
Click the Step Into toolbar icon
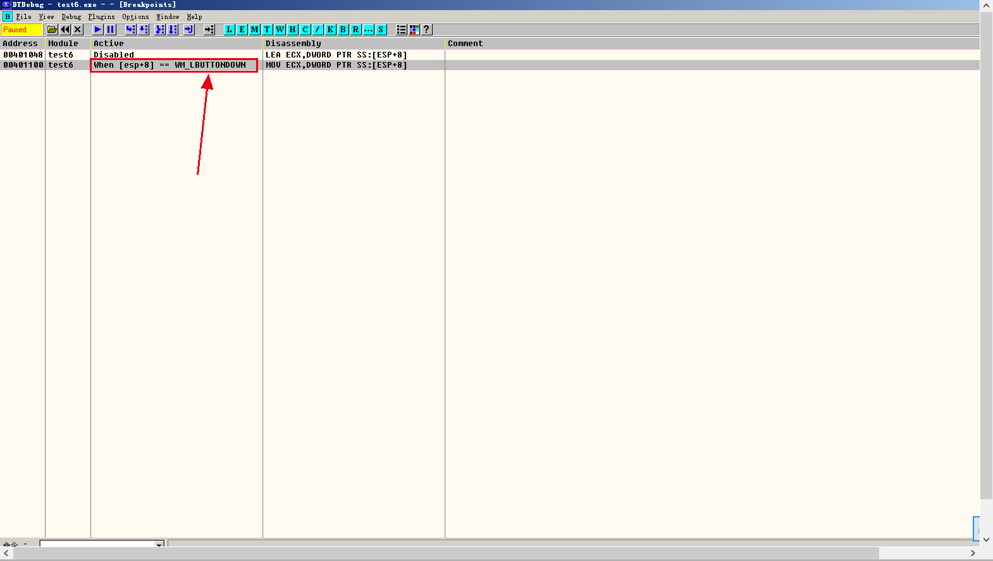point(131,30)
